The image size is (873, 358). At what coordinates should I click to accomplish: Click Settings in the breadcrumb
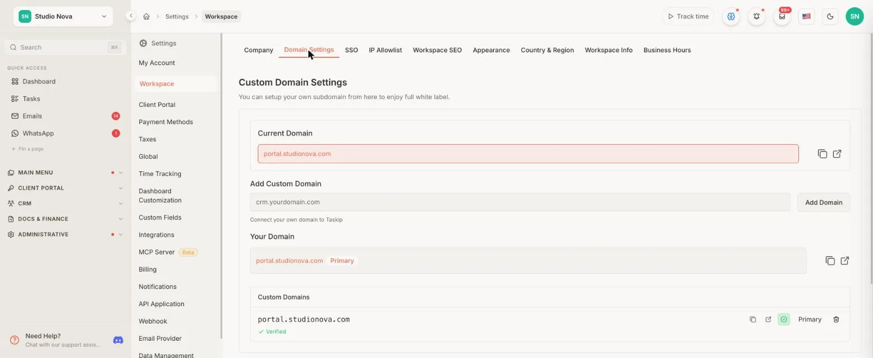177,17
